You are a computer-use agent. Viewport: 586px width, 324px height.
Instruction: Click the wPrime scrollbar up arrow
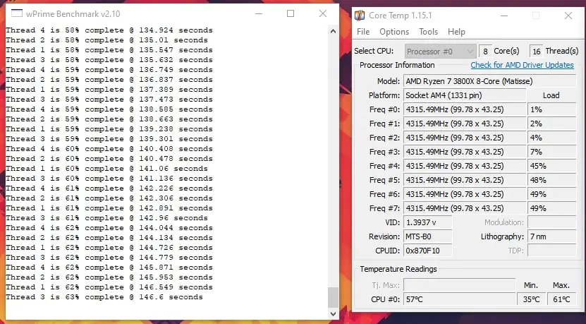tap(333, 32)
